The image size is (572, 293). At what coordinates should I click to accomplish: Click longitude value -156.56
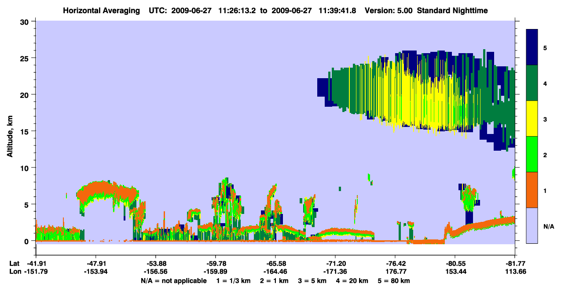[155, 271]
